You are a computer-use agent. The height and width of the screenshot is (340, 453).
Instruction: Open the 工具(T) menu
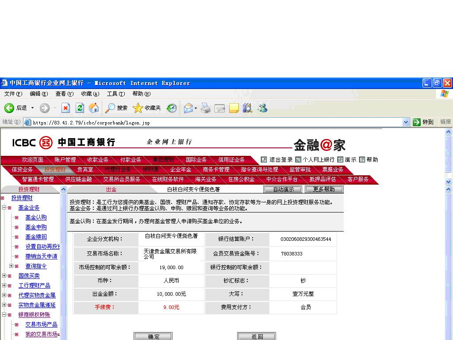tap(116, 94)
